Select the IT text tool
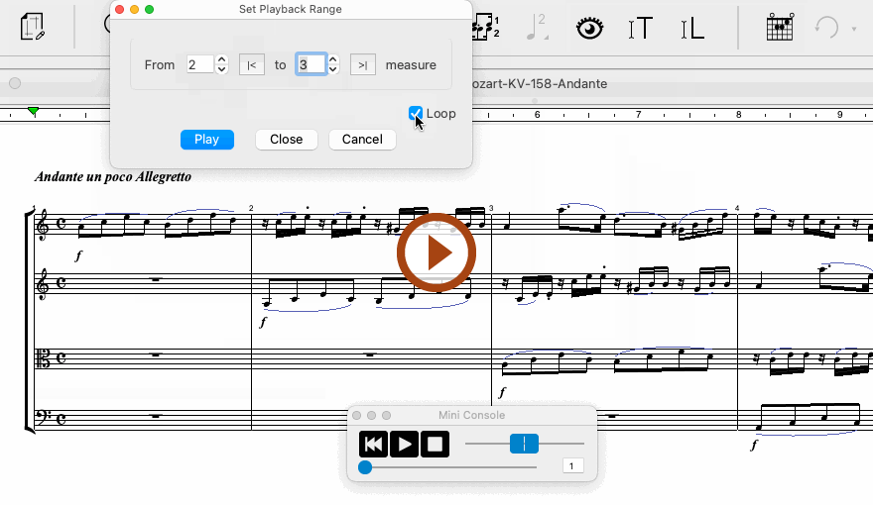 pos(640,28)
